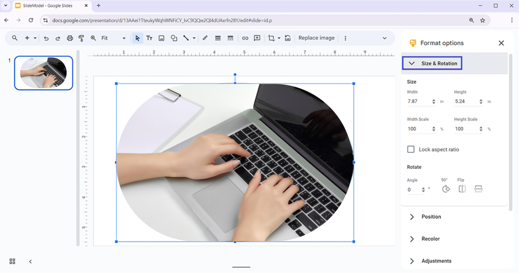Switch to the SlideModel - Google Slides tab
The height and width of the screenshot is (274, 519).
48,5
